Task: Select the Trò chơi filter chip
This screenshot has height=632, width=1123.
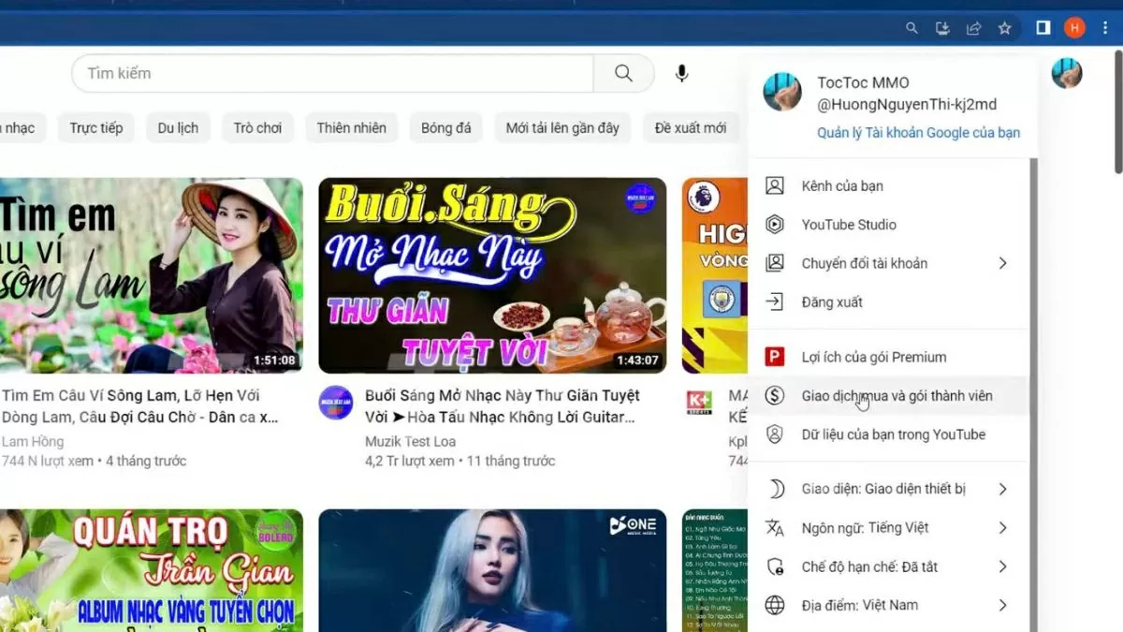Action: (x=257, y=127)
